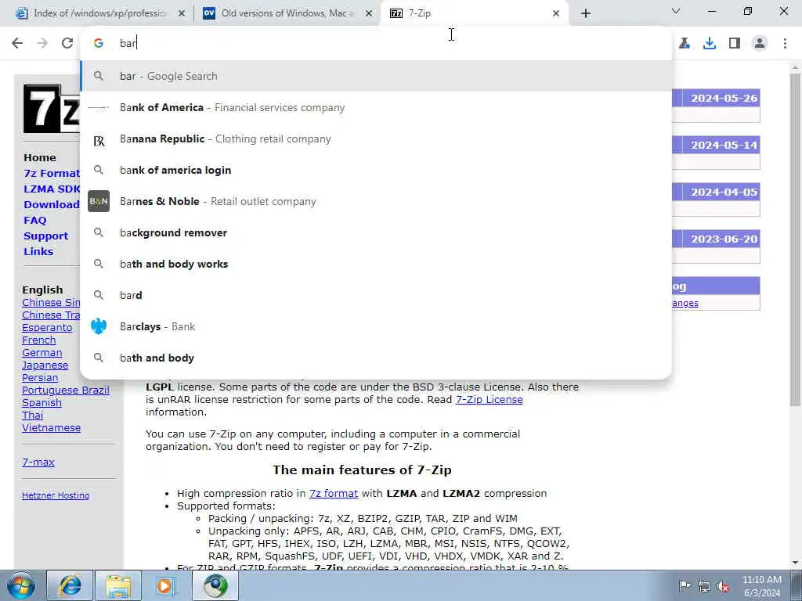Switch language to Japanese
Viewport: 802px width, 601px height.
tap(45, 365)
